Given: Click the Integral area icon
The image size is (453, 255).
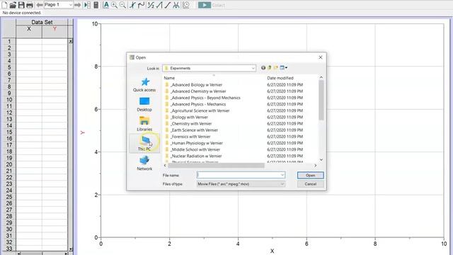Looking at the screenshot, I should [159, 5].
